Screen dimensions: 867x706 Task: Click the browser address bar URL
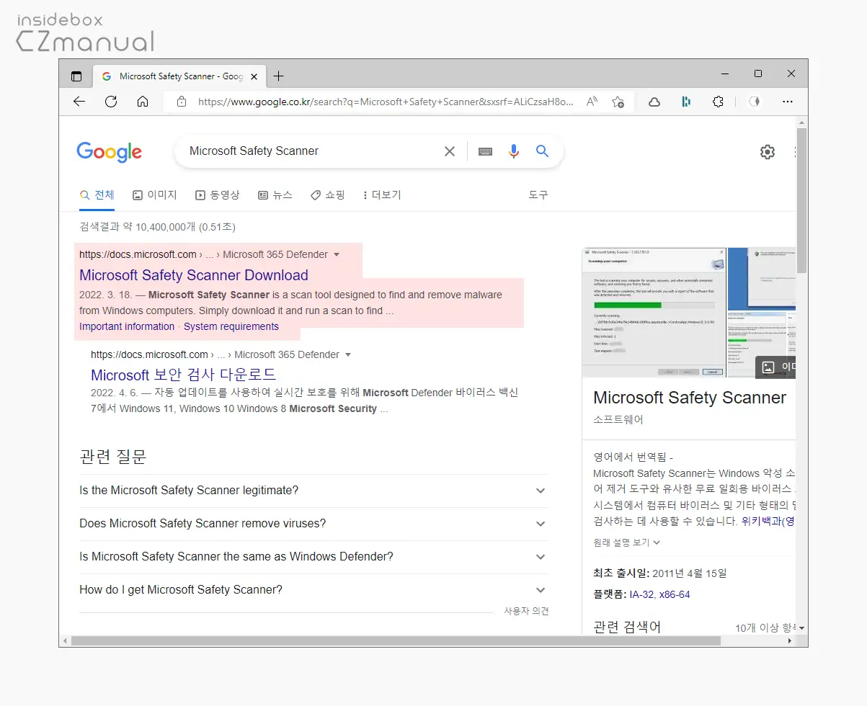tap(386, 102)
